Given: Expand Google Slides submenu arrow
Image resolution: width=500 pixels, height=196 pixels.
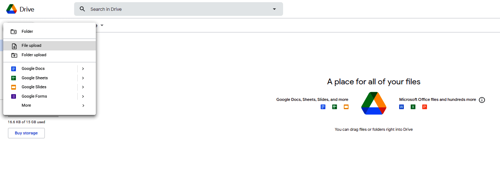Looking at the screenshot, I should point(83,87).
